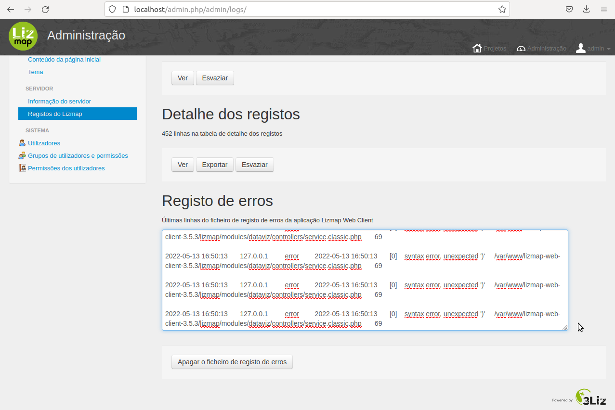Toggle the bookmark star in address bar

click(x=502, y=9)
